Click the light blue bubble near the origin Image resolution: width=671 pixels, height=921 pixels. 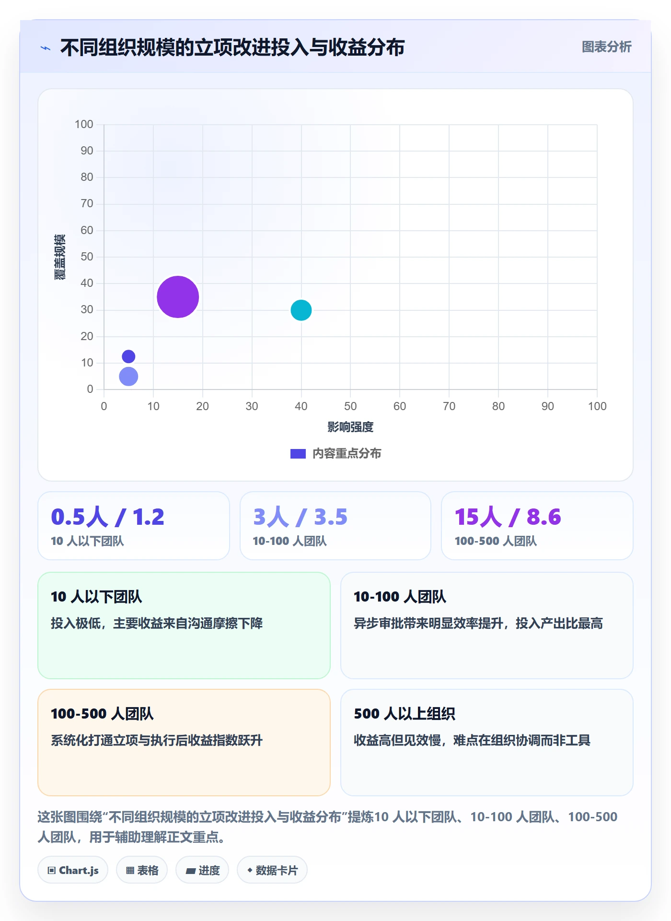coord(128,377)
